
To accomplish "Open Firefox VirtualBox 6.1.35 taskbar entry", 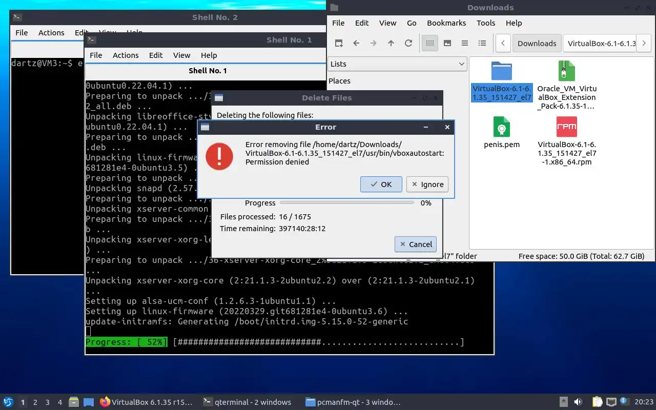I will pos(146,402).
